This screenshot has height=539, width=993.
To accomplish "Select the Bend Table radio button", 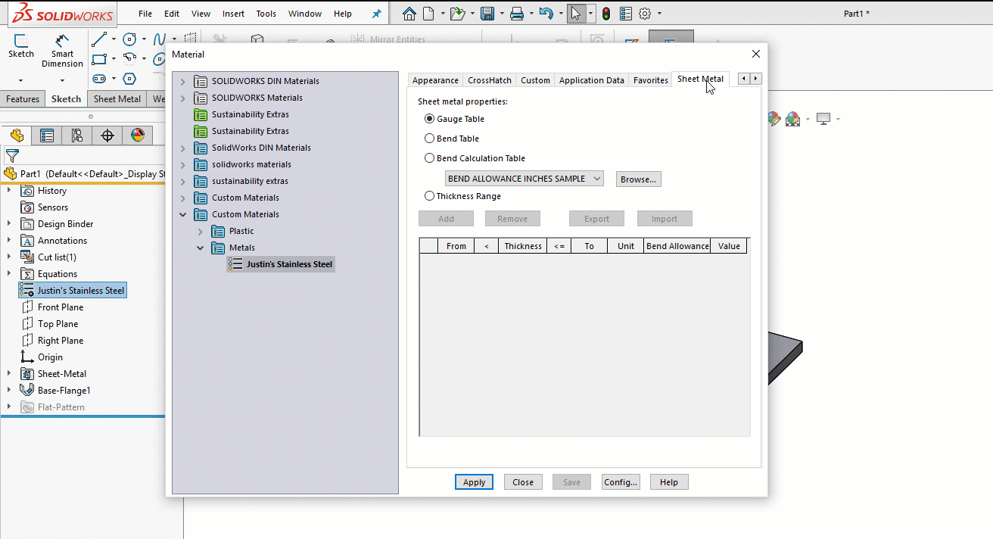I will pyautogui.click(x=430, y=139).
